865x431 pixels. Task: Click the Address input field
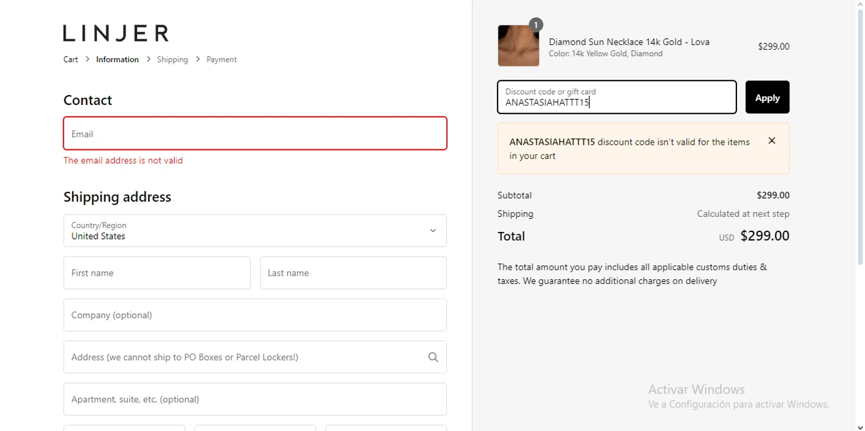click(242, 357)
